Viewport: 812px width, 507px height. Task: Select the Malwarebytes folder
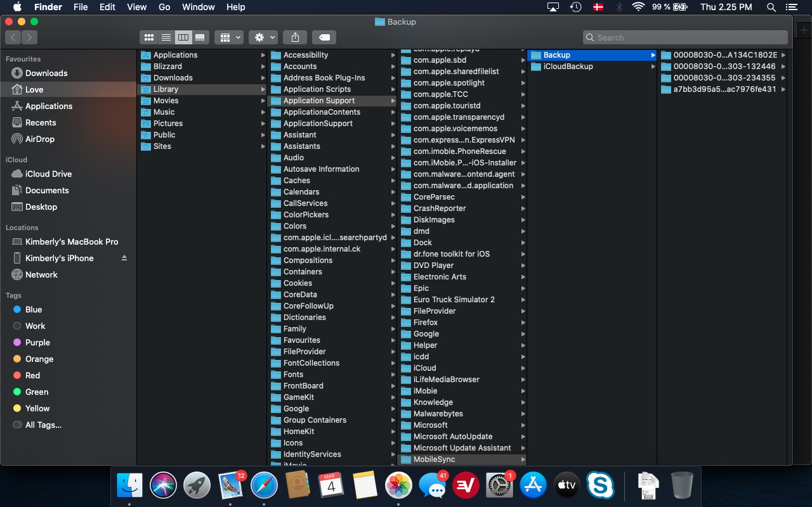click(462, 414)
